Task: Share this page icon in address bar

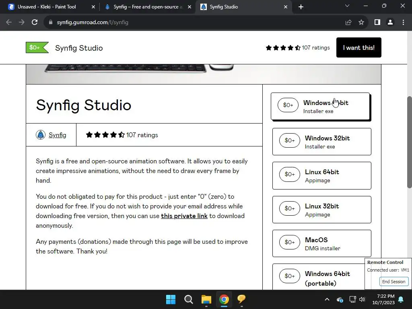Action: tap(348, 23)
